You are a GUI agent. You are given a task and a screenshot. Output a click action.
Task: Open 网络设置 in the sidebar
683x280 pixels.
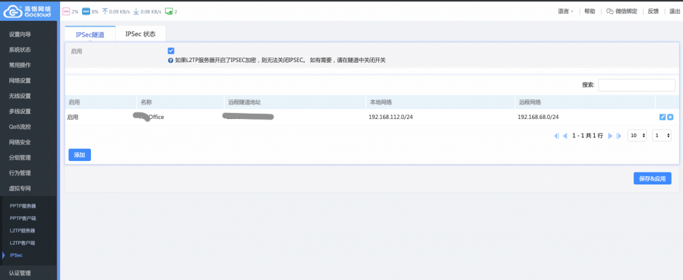20,80
